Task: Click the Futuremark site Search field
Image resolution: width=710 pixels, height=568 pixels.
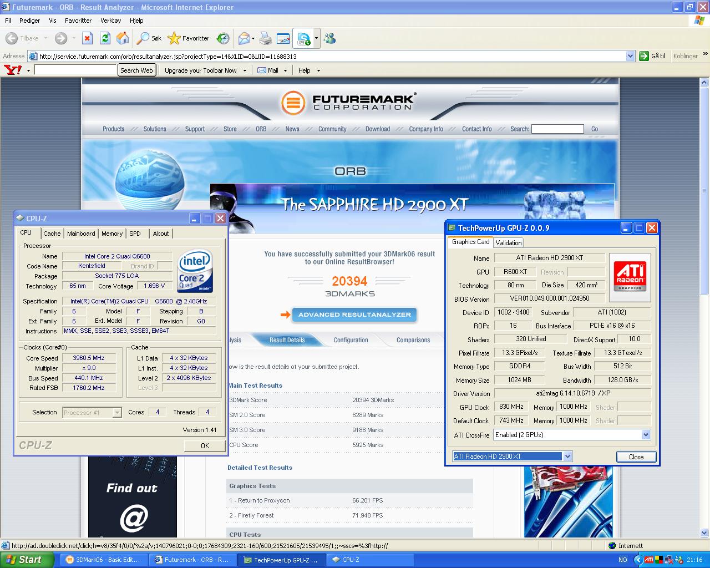Action: click(557, 129)
